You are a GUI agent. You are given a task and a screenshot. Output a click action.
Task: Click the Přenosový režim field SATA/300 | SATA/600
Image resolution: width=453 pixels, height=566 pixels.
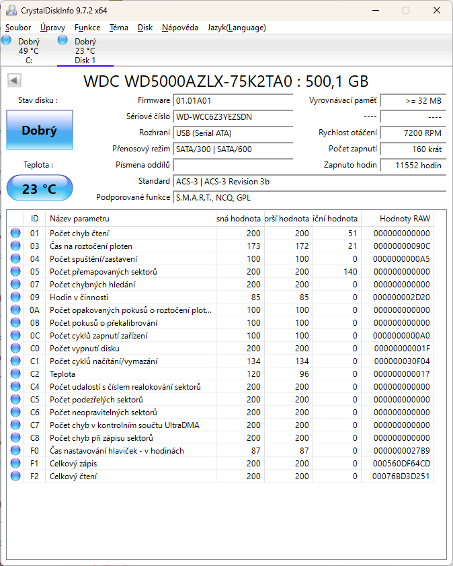click(233, 149)
